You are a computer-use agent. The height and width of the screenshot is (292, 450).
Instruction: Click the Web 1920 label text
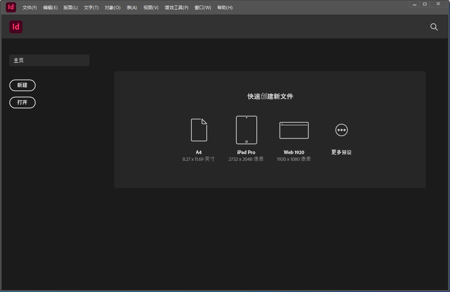(294, 152)
